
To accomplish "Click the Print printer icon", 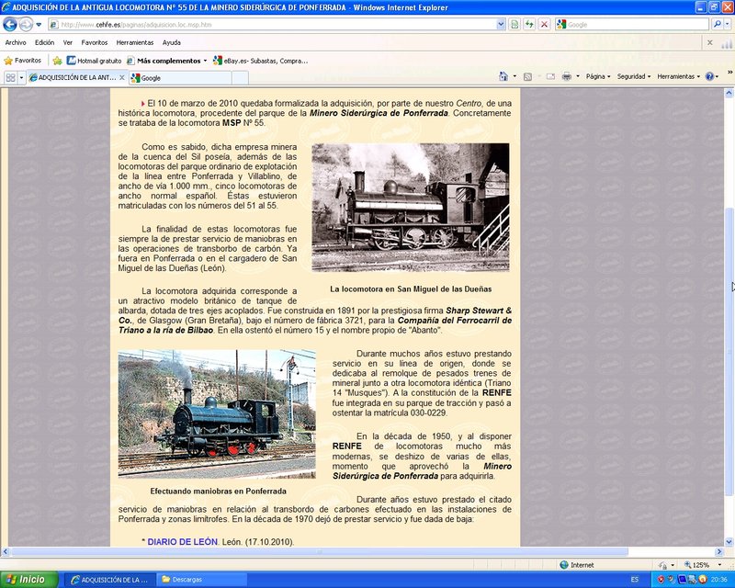I will point(567,76).
